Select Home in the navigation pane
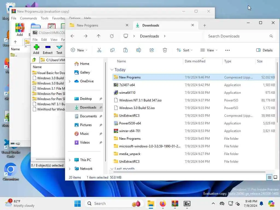Viewport: 280px width, 210px height. (84, 64)
